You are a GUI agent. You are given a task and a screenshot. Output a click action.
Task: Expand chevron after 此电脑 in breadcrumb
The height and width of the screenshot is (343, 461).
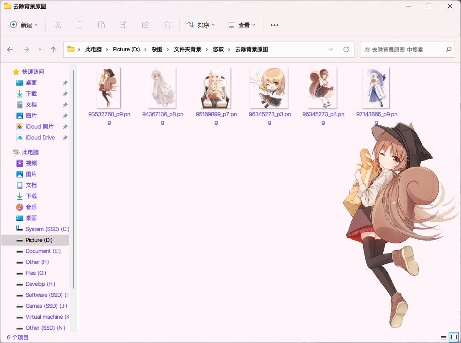[x=107, y=49]
